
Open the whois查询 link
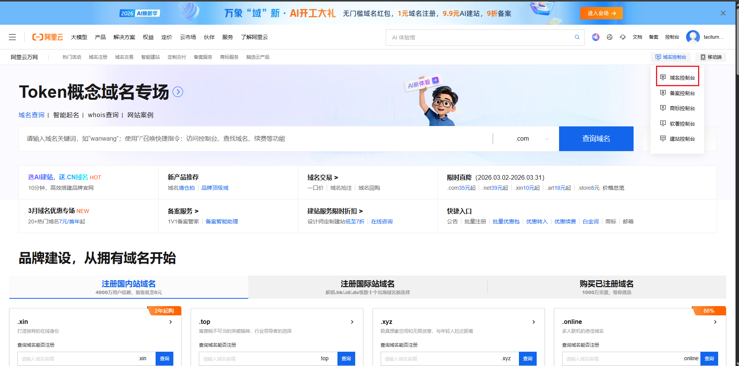[x=103, y=115]
